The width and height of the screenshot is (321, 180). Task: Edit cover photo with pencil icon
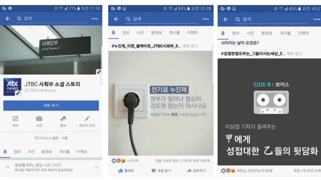(x=99, y=72)
